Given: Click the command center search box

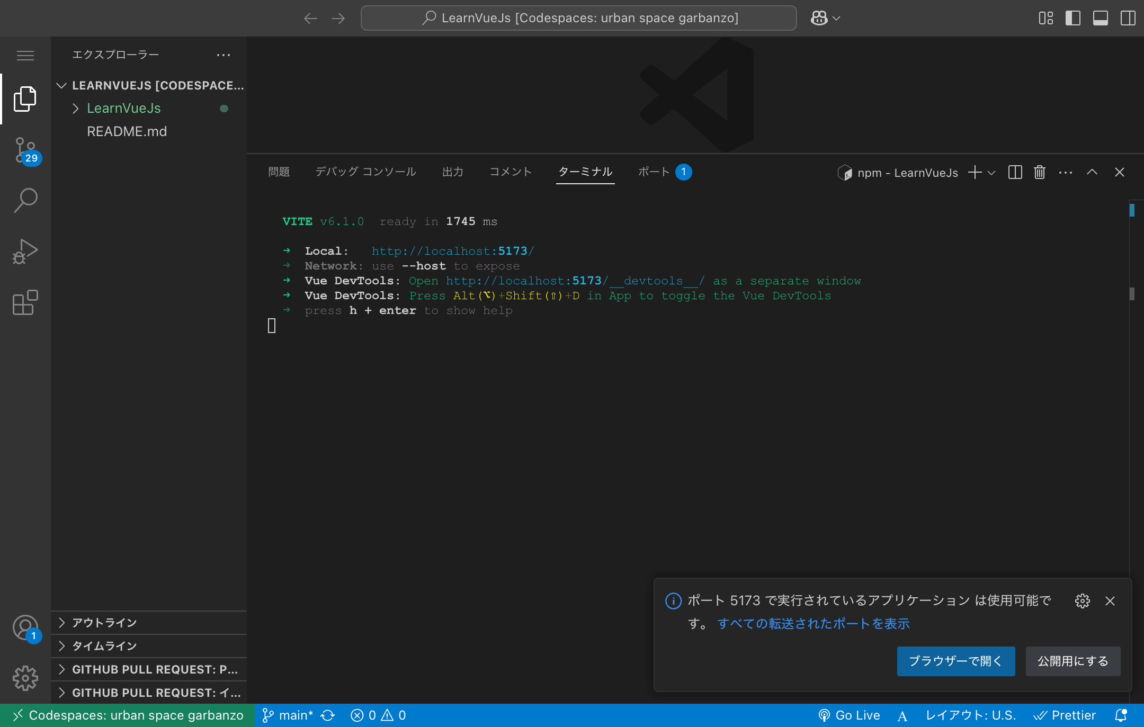Looking at the screenshot, I should pos(578,18).
